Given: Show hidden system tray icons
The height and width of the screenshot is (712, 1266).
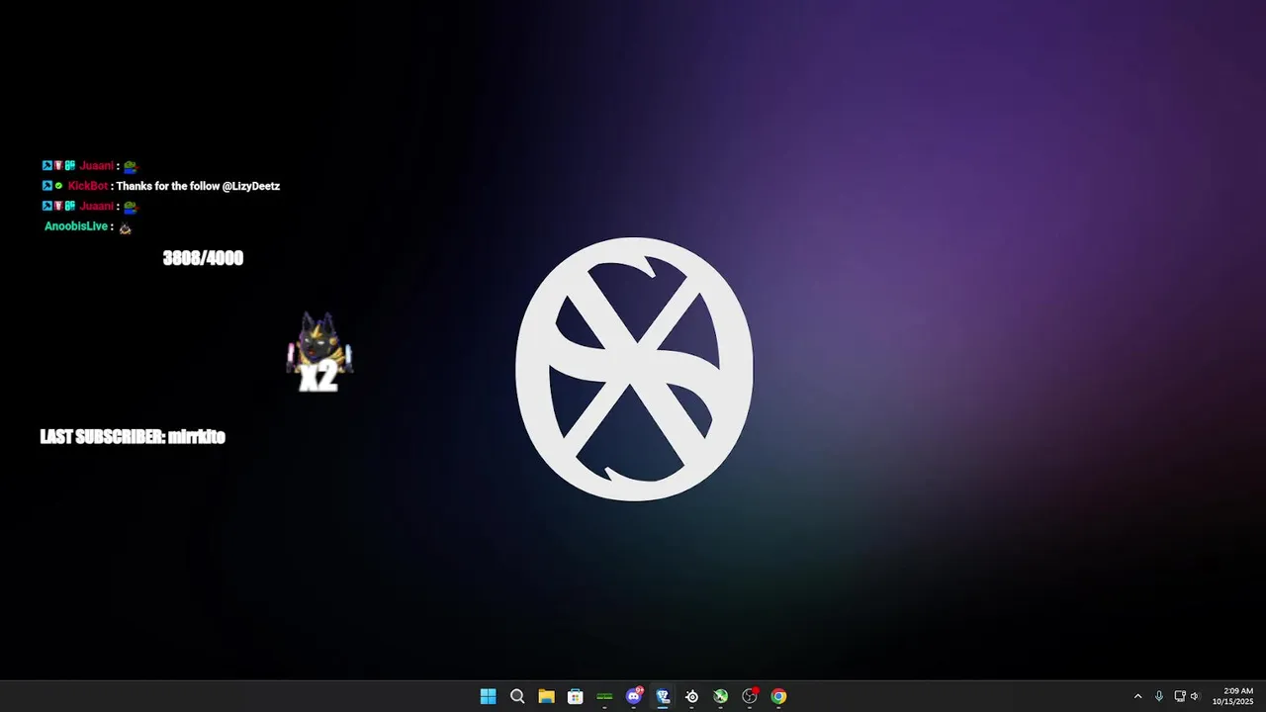Looking at the screenshot, I should [1137, 696].
